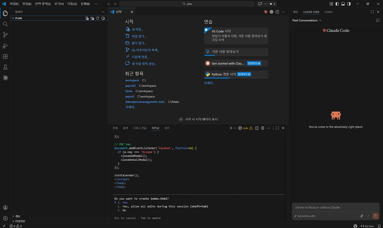Open the Extensions view
383x228 pixels.
coord(5,57)
